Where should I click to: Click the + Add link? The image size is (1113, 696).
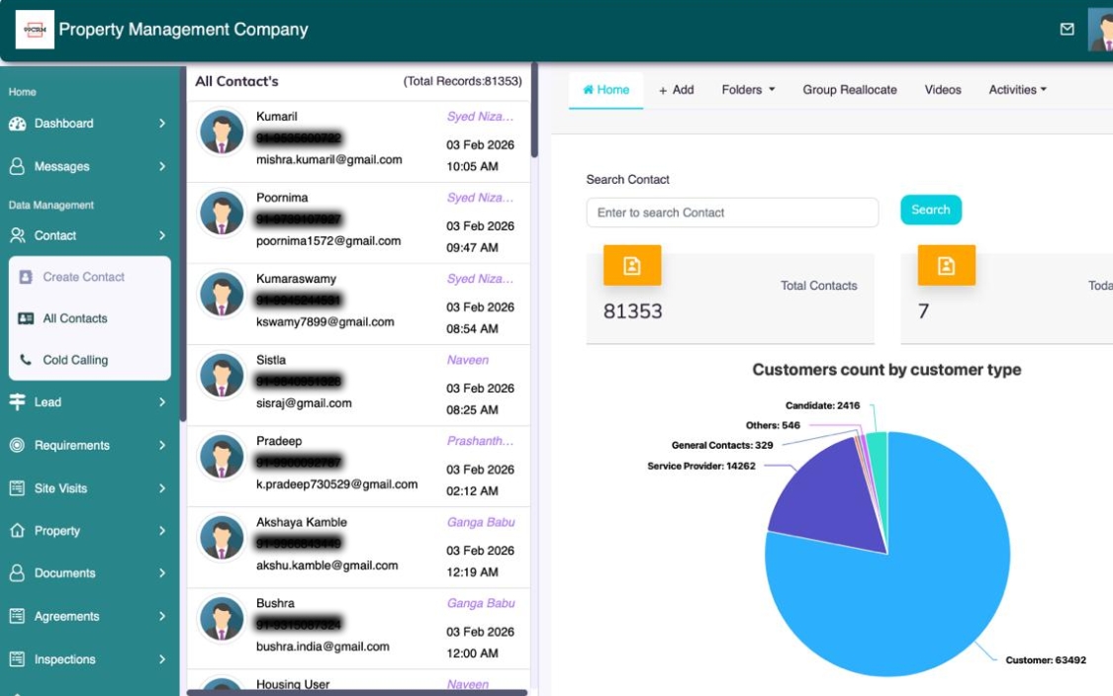tap(677, 89)
